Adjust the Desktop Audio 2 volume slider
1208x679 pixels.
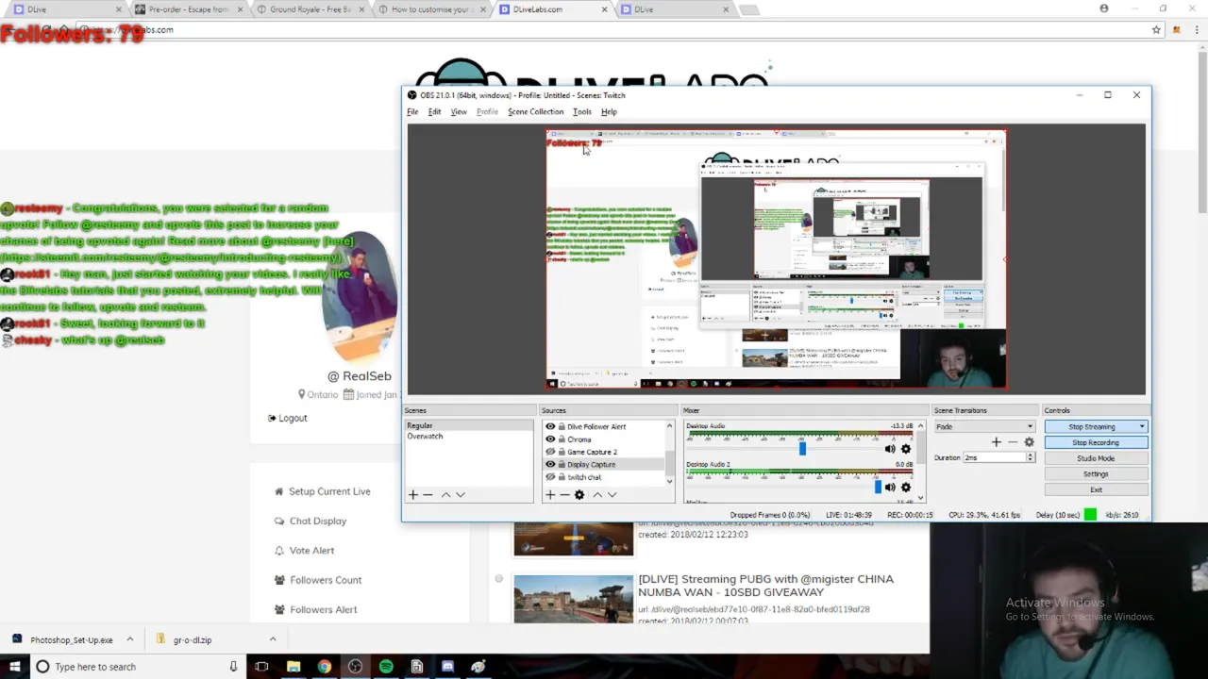(x=878, y=487)
